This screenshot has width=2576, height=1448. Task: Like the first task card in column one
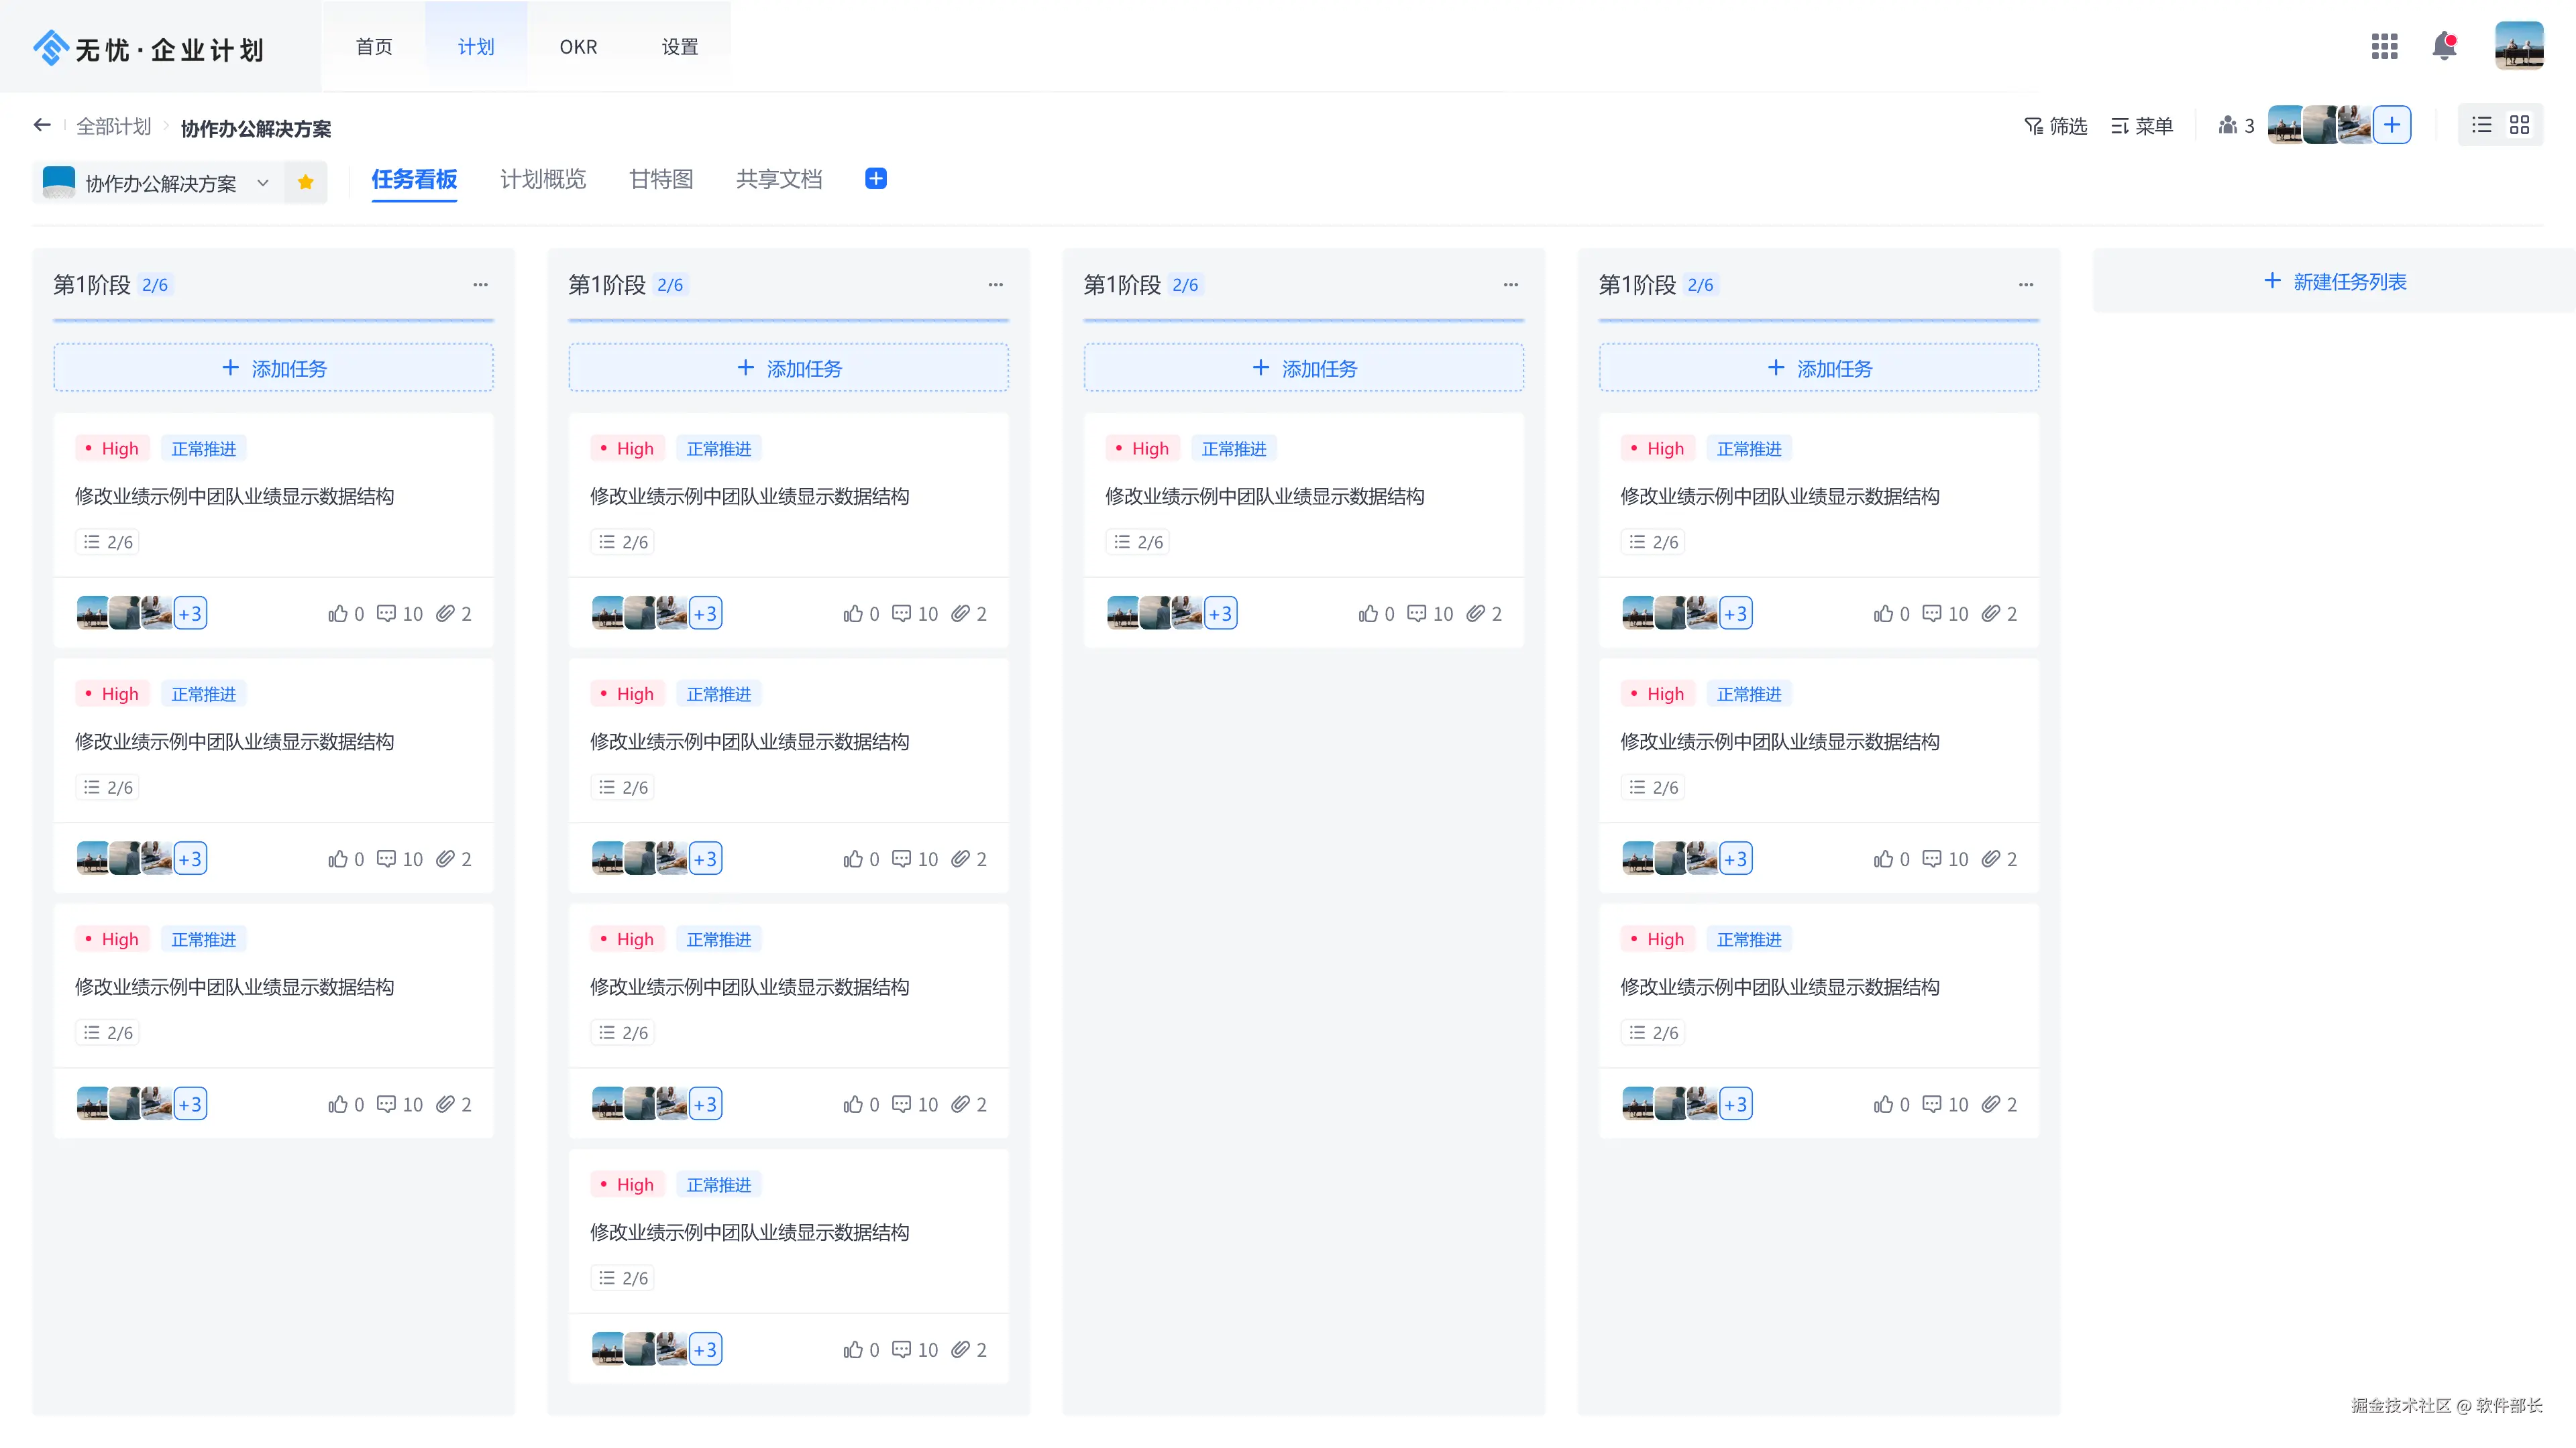click(x=338, y=613)
